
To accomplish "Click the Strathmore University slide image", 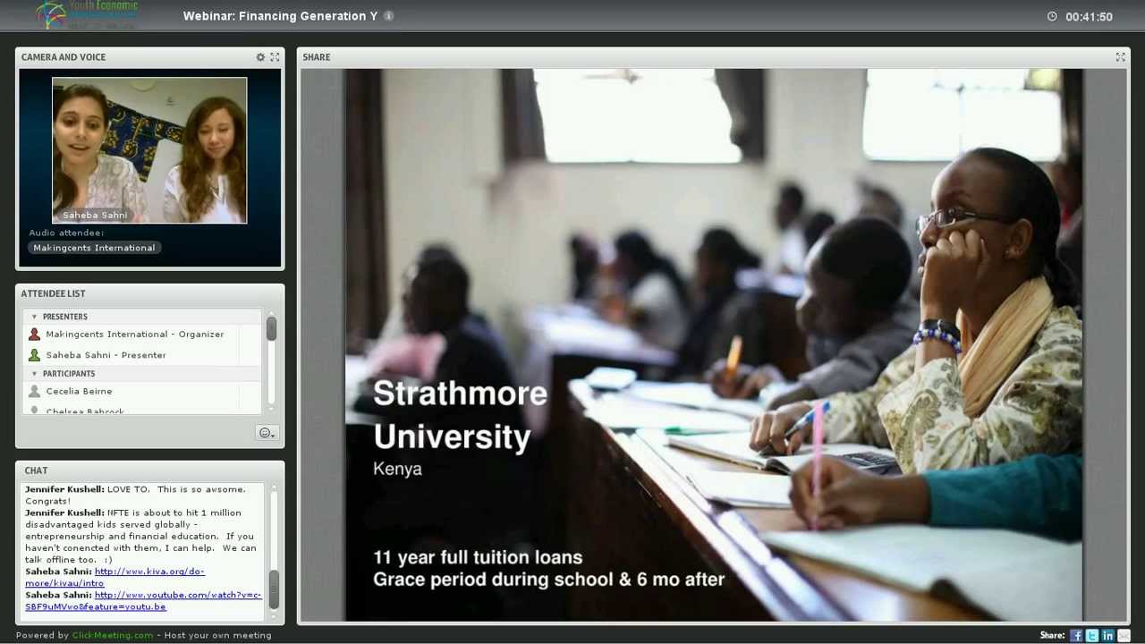I will pyautogui.click(x=713, y=344).
